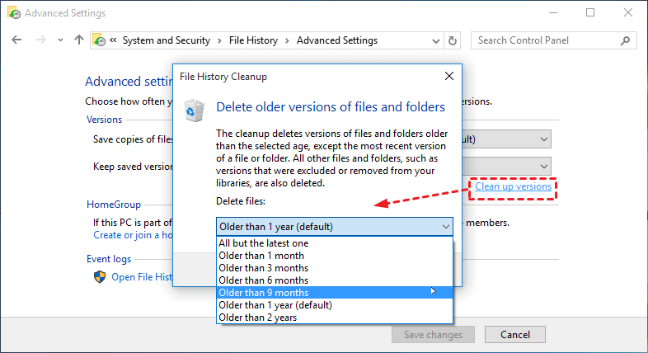648x353 pixels.
Task: Select "Older than 3 months" option
Action: point(264,268)
